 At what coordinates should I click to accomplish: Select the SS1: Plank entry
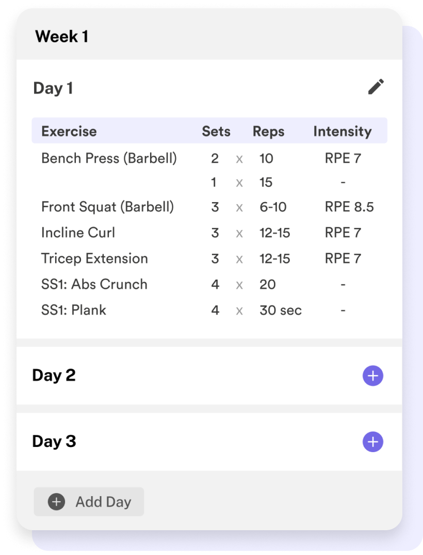(73, 310)
